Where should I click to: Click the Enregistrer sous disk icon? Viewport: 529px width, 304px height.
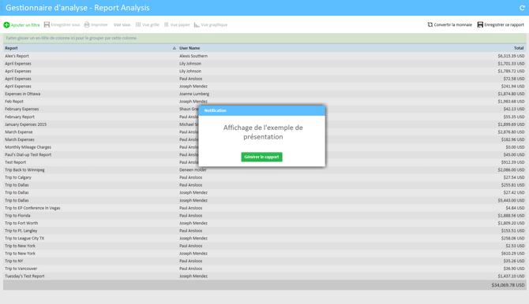click(x=47, y=24)
